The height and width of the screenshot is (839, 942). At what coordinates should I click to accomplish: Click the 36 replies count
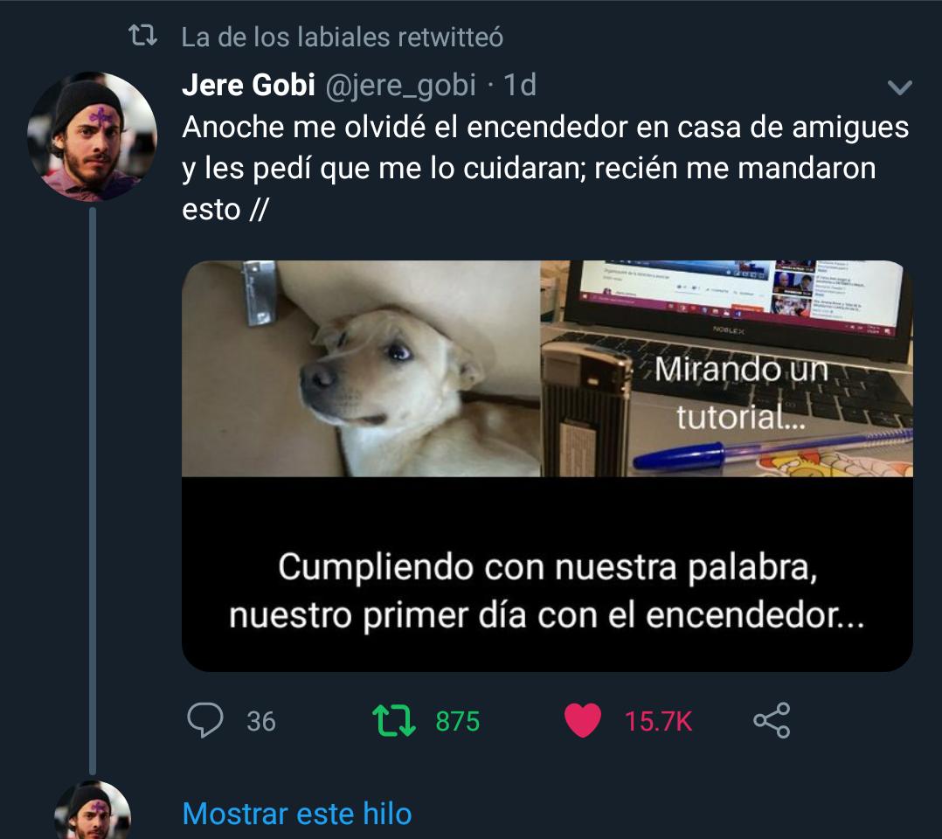tap(261, 721)
